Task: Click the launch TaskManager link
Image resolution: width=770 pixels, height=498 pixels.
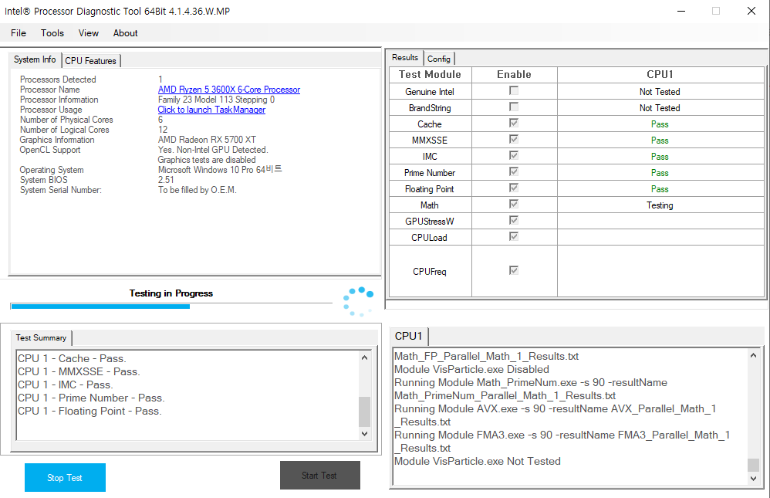Action: pos(211,110)
